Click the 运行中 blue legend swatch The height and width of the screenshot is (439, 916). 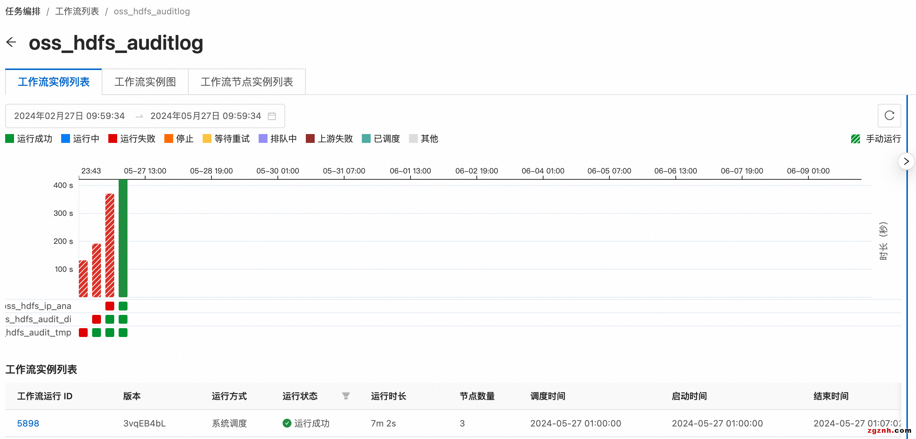point(66,139)
